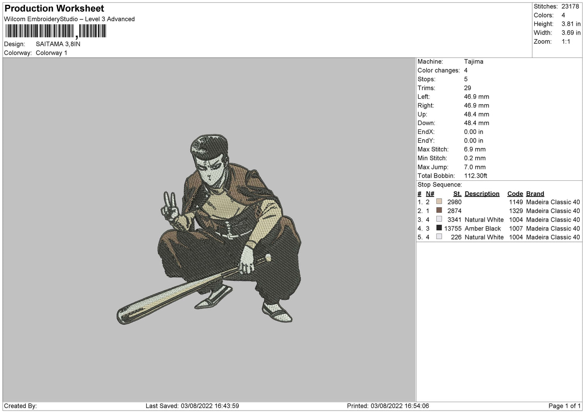Viewport: 585px width, 413px height.
Task: Click the Zoom value '1:1'
Action: 566,42
